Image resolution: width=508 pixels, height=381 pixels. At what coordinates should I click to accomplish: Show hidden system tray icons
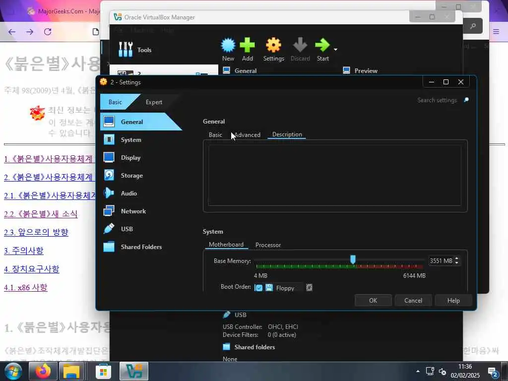[418, 371]
